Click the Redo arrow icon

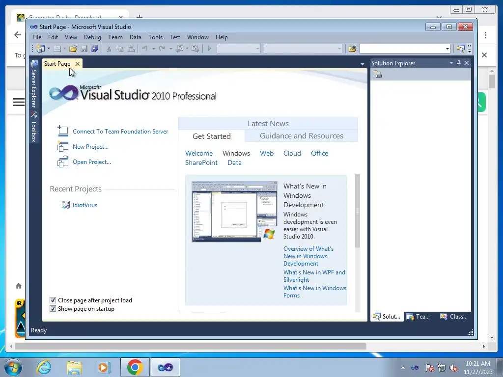pos(162,49)
